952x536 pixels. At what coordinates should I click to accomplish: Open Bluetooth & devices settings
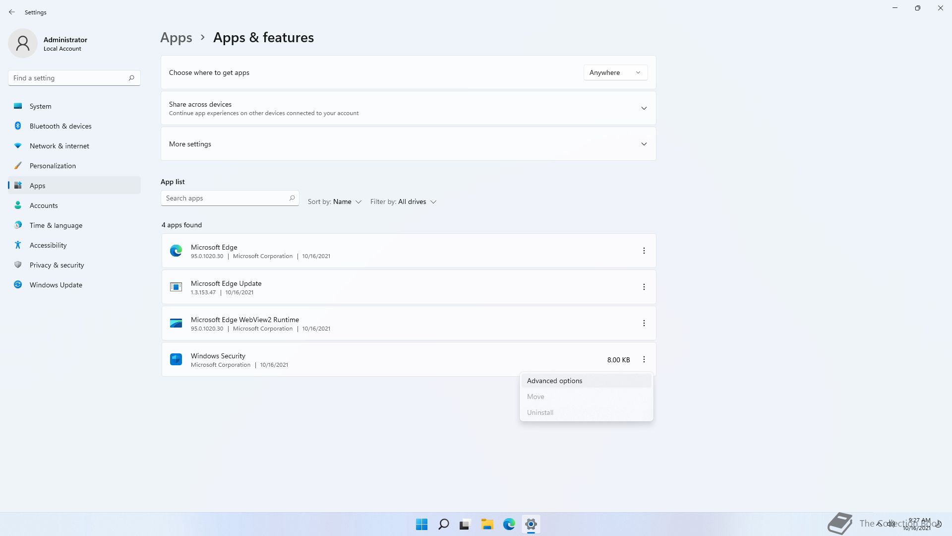point(74,126)
